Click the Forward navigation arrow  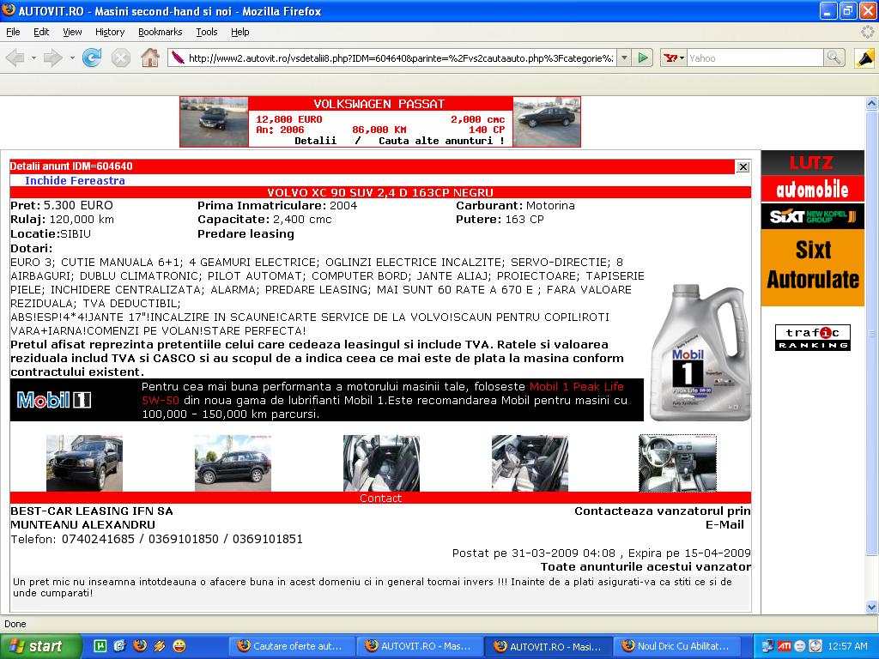click(x=52, y=57)
